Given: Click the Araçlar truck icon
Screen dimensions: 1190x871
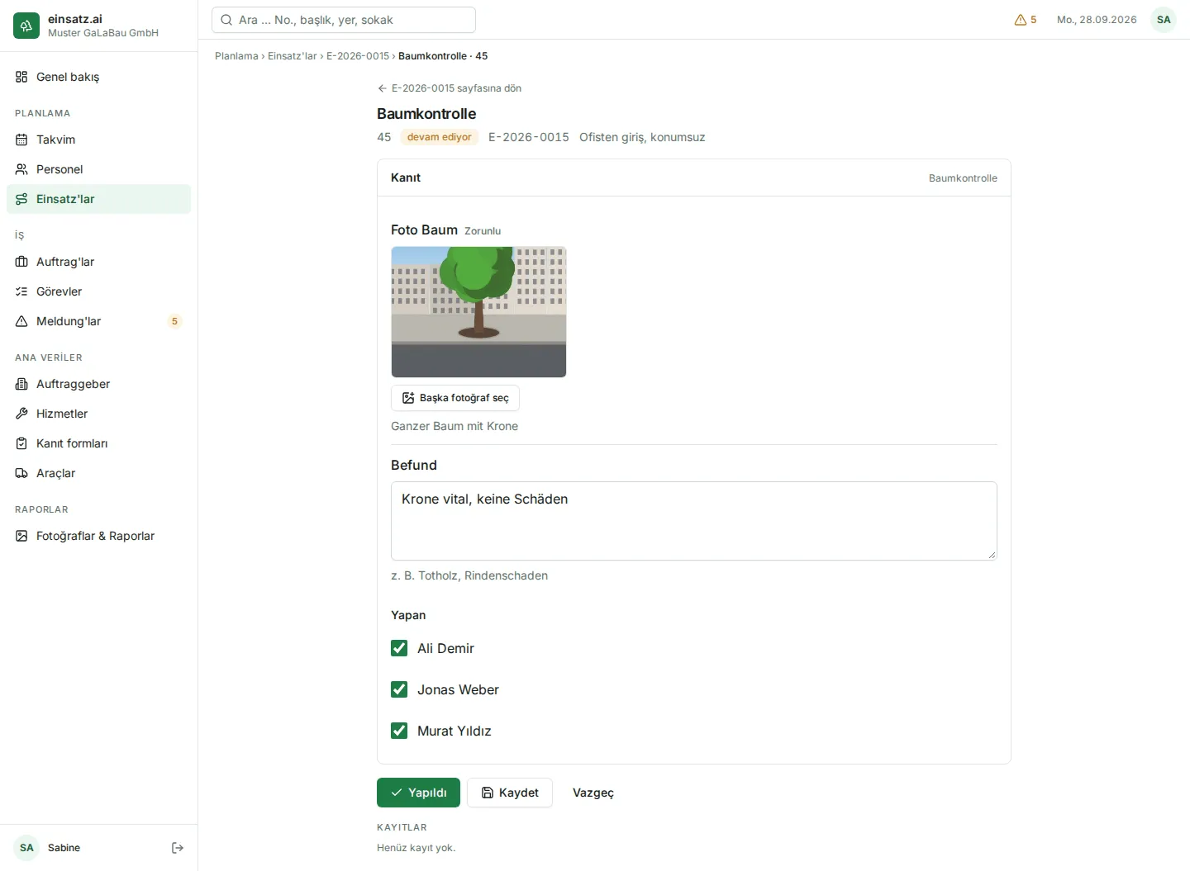Looking at the screenshot, I should point(21,473).
